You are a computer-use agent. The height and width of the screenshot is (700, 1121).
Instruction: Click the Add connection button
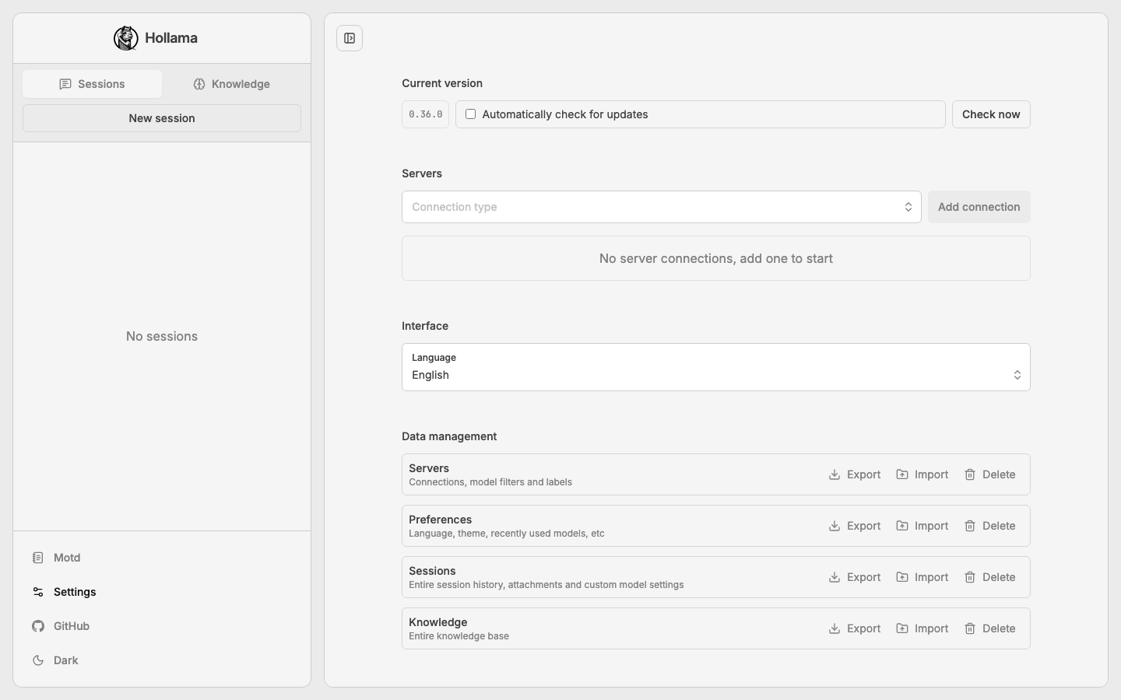pos(979,207)
